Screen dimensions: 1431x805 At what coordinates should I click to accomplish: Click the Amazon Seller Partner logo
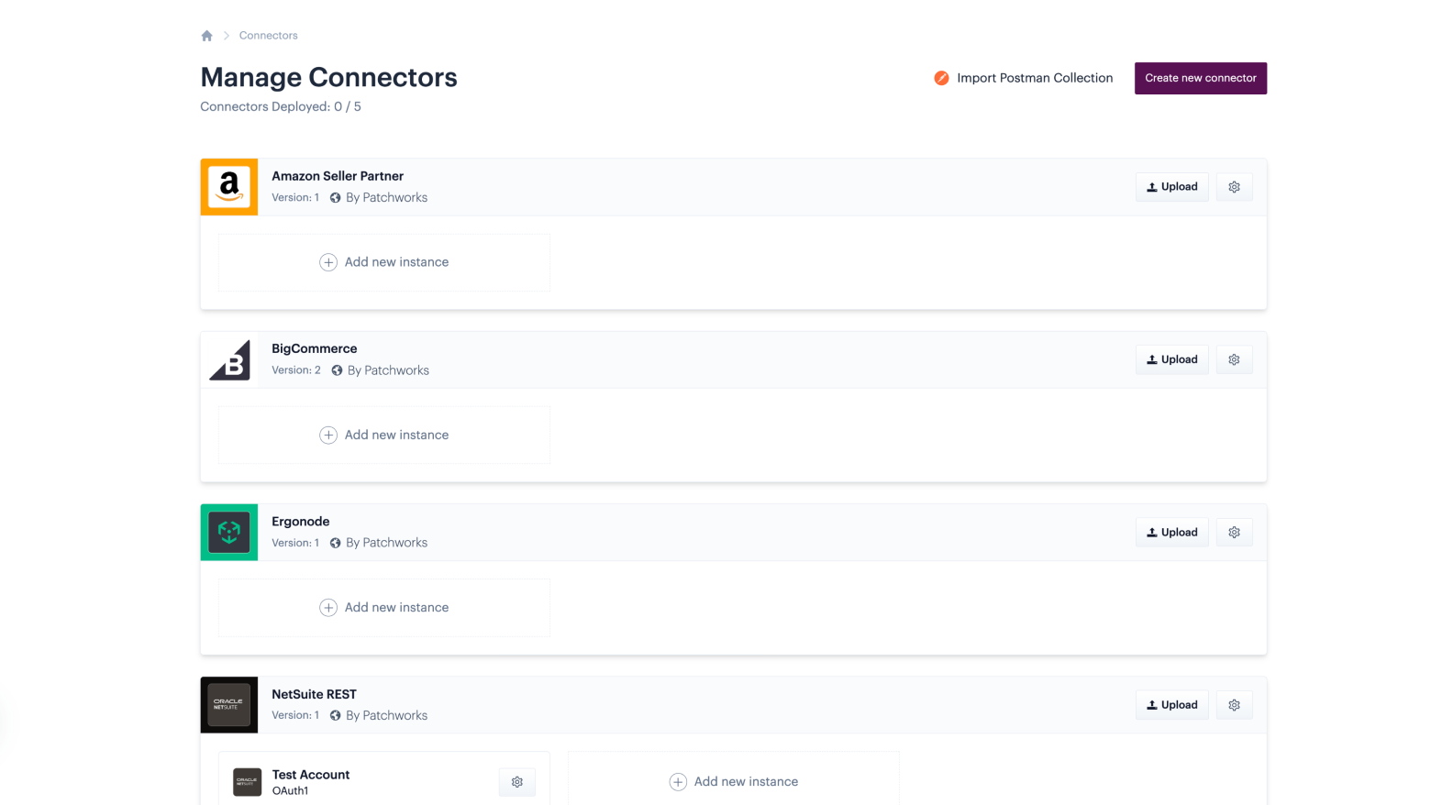[x=229, y=187]
